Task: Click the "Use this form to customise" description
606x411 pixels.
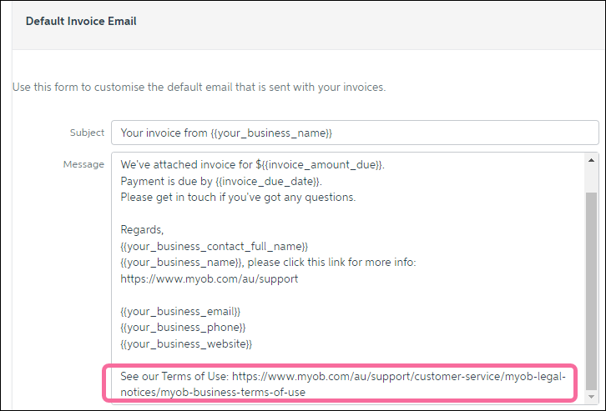Action: tap(199, 88)
